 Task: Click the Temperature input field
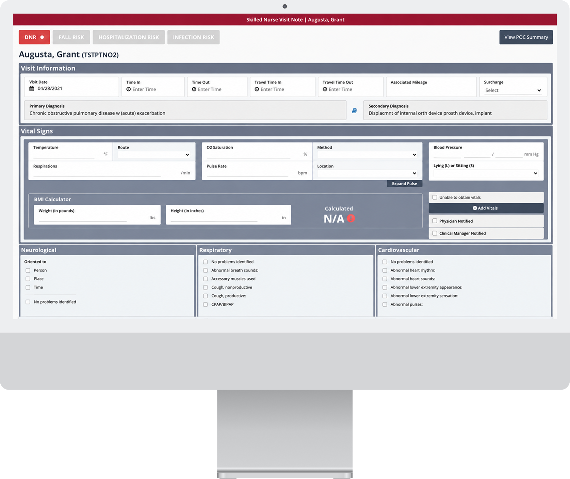coord(64,155)
